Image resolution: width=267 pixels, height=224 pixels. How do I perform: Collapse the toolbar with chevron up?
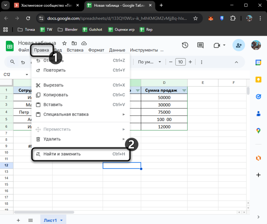[237, 62]
